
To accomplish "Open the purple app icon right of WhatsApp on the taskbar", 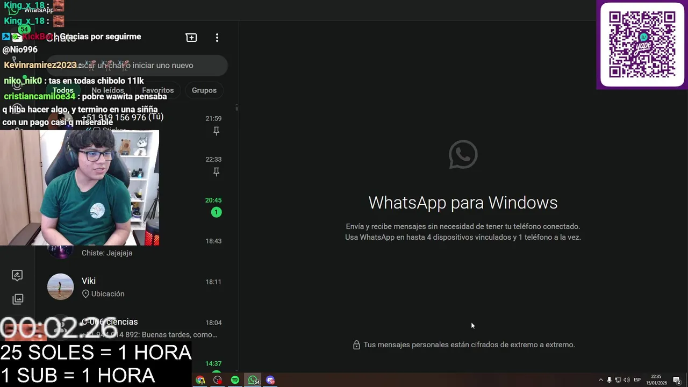I will 270,380.
